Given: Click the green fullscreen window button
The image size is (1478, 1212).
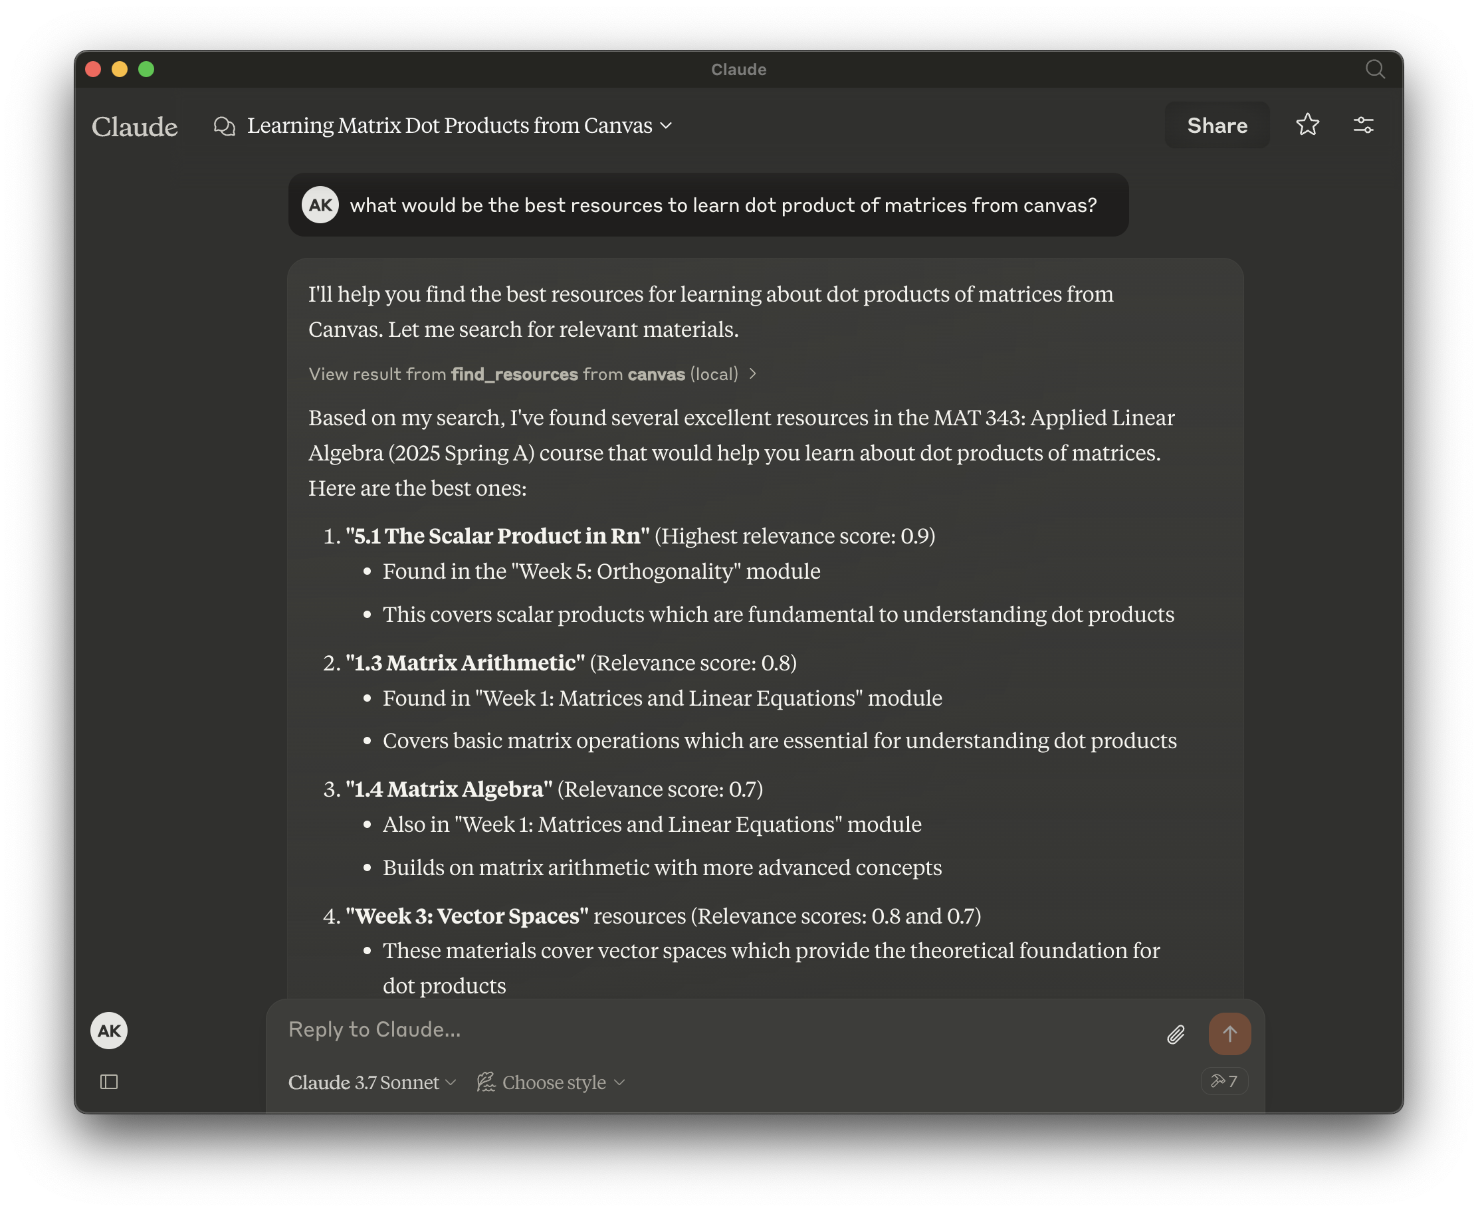Looking at the screenshot, I should click(146, 69).
